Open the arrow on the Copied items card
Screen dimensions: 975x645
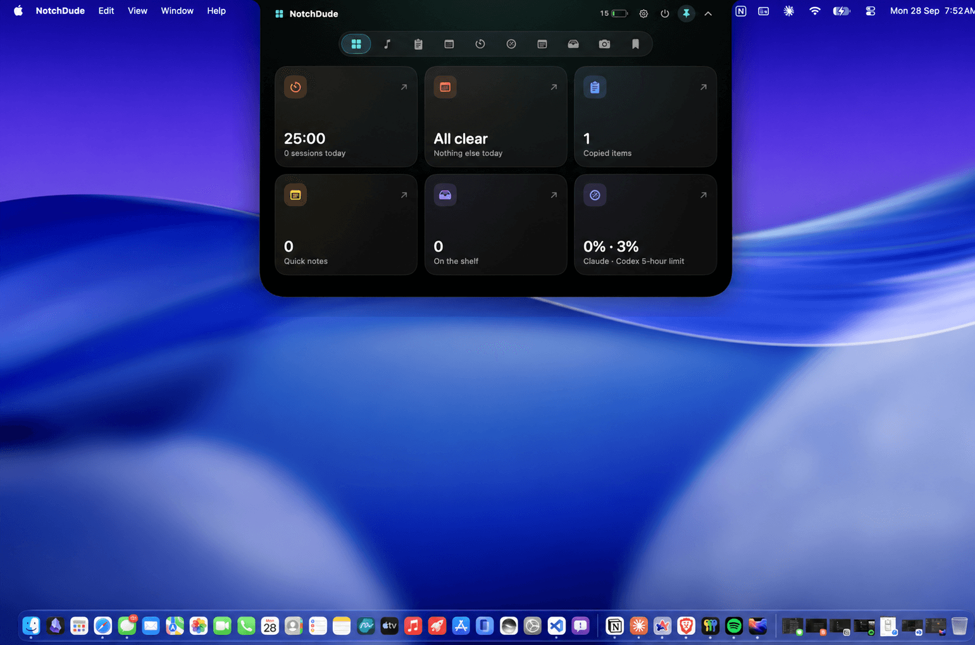(x=703, y=87)
